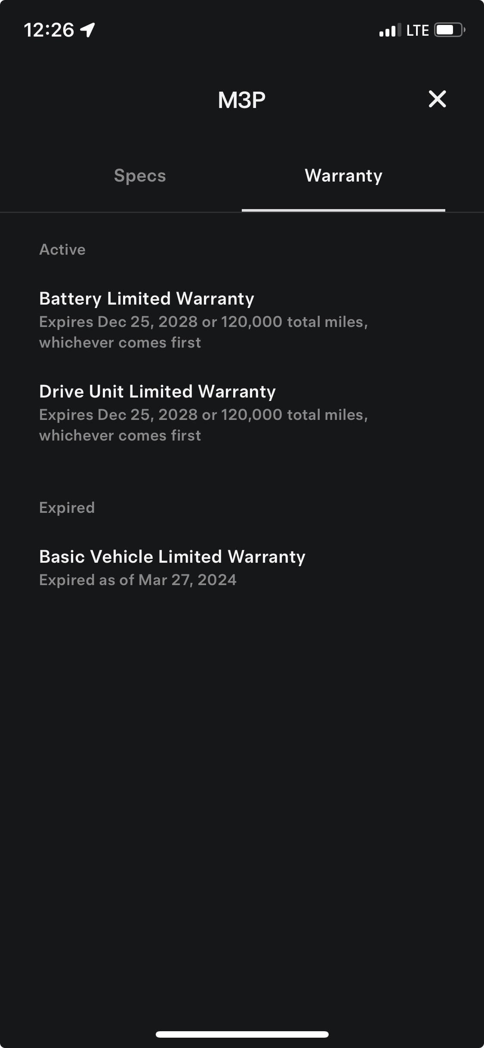The height and width of the screenshot is (1048, 484).
Task: Select the Warranty tab
Action: (343, 176)
